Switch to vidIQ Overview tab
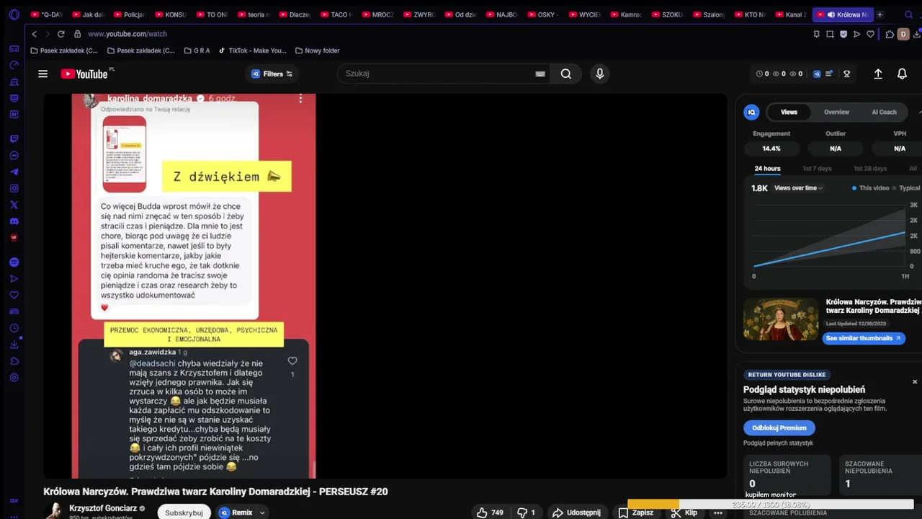The width and height of the screenshot is (922, 519). 836,112
